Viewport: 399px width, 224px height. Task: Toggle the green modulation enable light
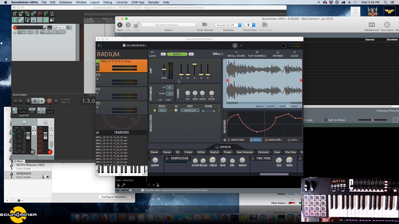pyautogui.click(x=155, y=110)
